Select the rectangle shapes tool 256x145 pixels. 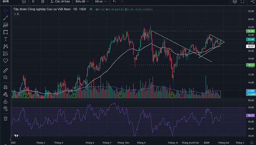coord(6,32)
